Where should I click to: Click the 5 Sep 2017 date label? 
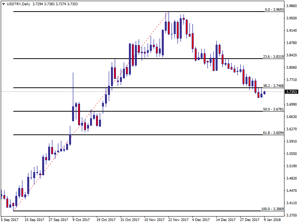point(10,220)
